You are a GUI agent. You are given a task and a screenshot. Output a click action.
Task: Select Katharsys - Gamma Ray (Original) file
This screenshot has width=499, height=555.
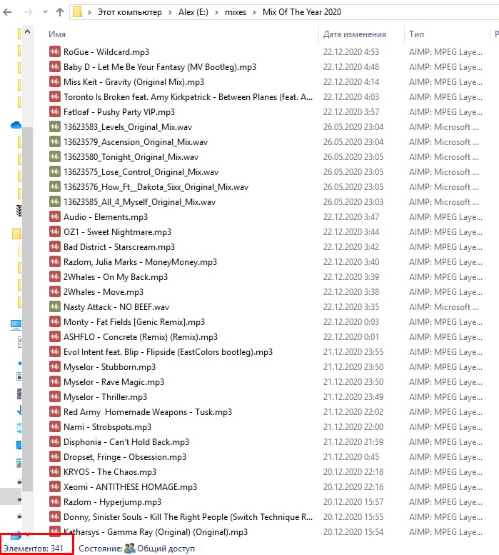[x=155, y=531]
